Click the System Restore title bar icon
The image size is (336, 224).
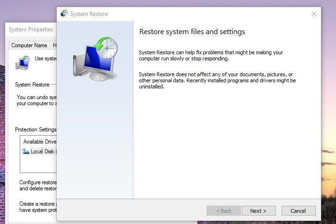click(64, 14)
